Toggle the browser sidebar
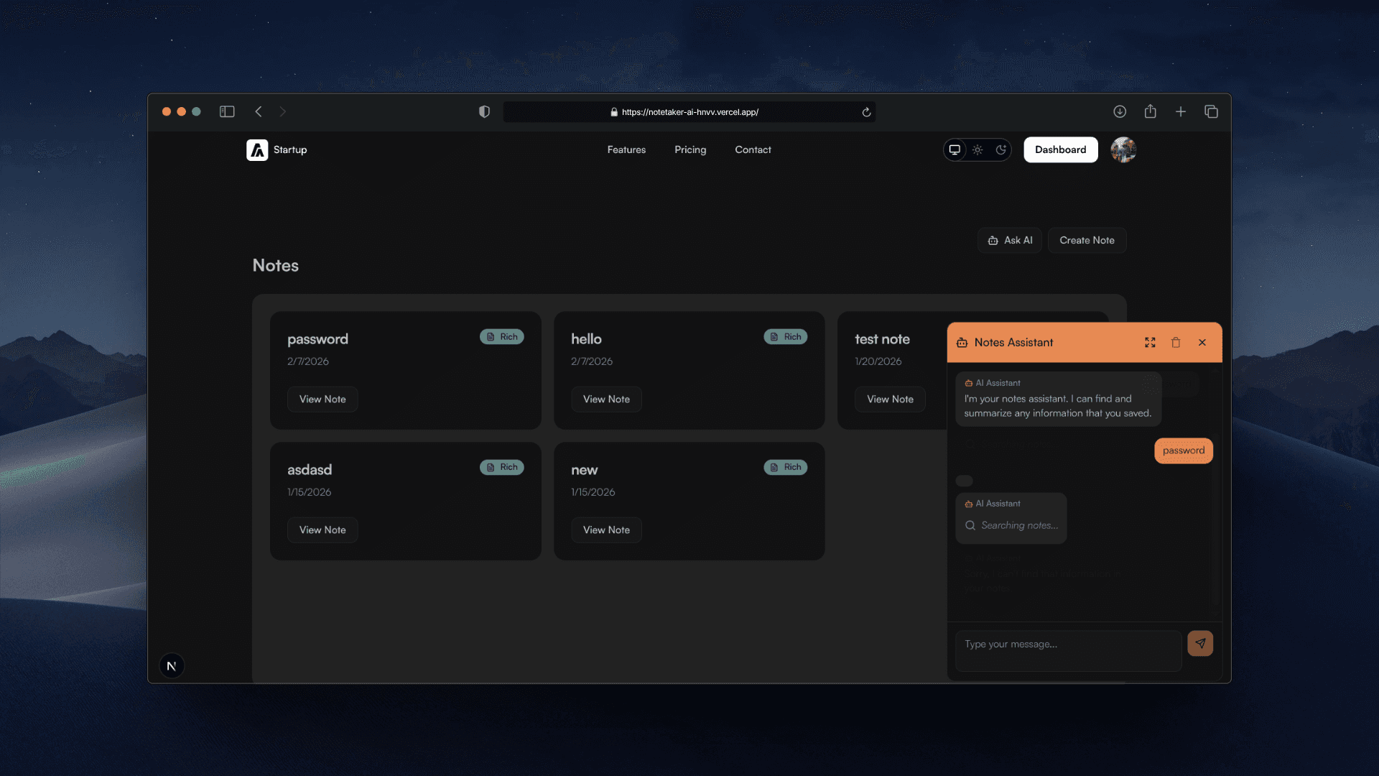This screenshot has height=776, width=1379. coord(227,111)
